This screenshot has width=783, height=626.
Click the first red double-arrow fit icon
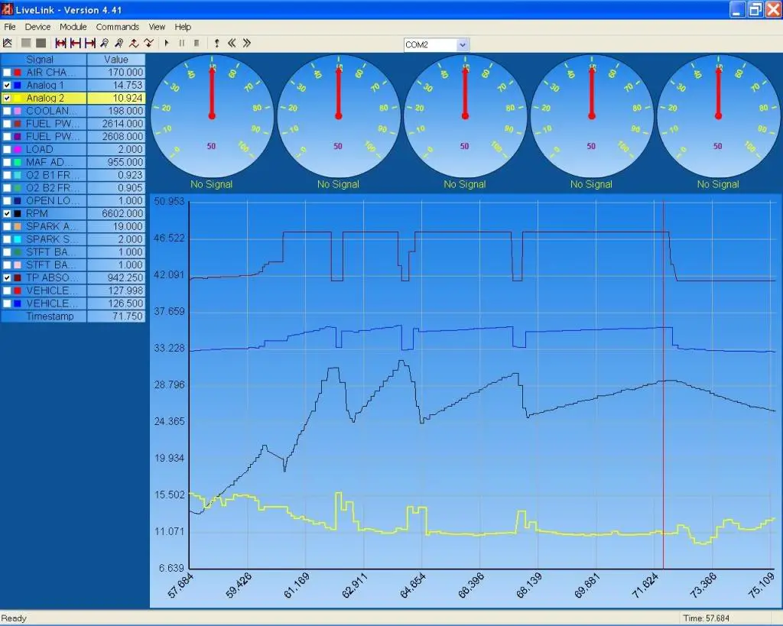pyautogui.click(x=60, y=44)
